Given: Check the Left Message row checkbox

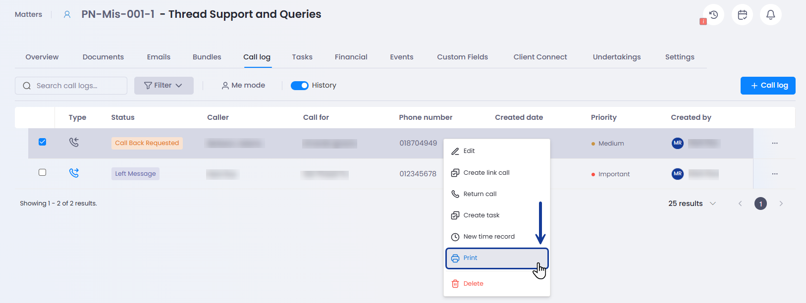Looking at the screenshot, I should click(43, 172).
